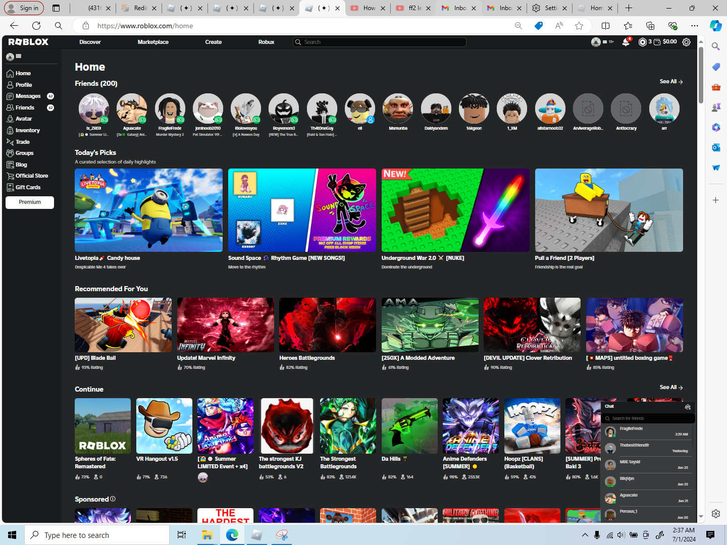
Task: Open the Da Hills game thumbnail
Action: 409,426
